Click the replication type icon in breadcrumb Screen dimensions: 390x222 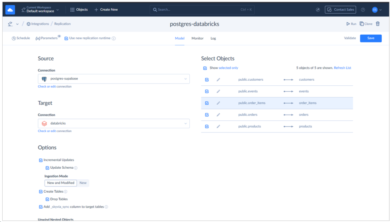pos(10,24)
